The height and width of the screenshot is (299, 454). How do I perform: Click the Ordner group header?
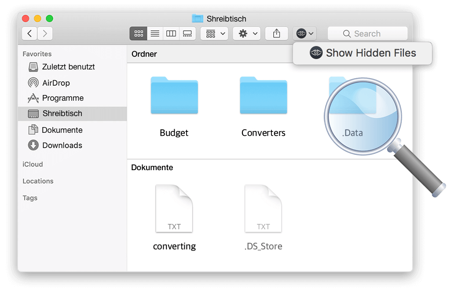(144, 54)
